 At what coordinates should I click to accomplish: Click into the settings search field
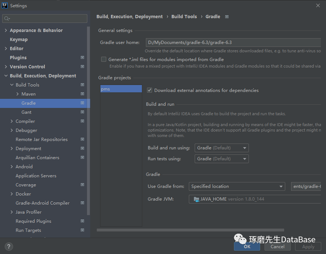pyautogui.click(x=45, y=19)
